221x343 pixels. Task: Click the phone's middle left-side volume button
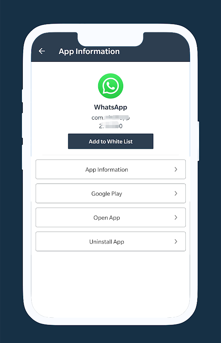(22, 125)
